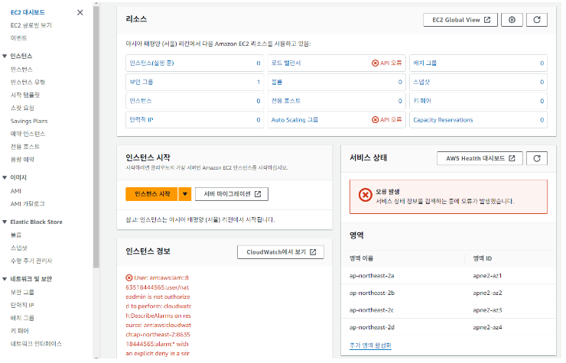566x363 pixels.
Task: Open resource settings gear icon
Action: pyautogui.click(x=512, y=20)
